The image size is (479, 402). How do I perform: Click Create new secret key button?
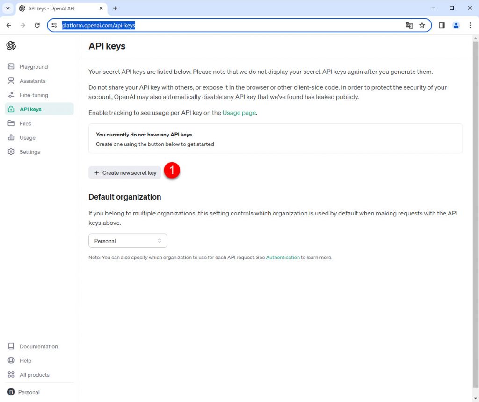pyautogui.click(x=125, y=173)
